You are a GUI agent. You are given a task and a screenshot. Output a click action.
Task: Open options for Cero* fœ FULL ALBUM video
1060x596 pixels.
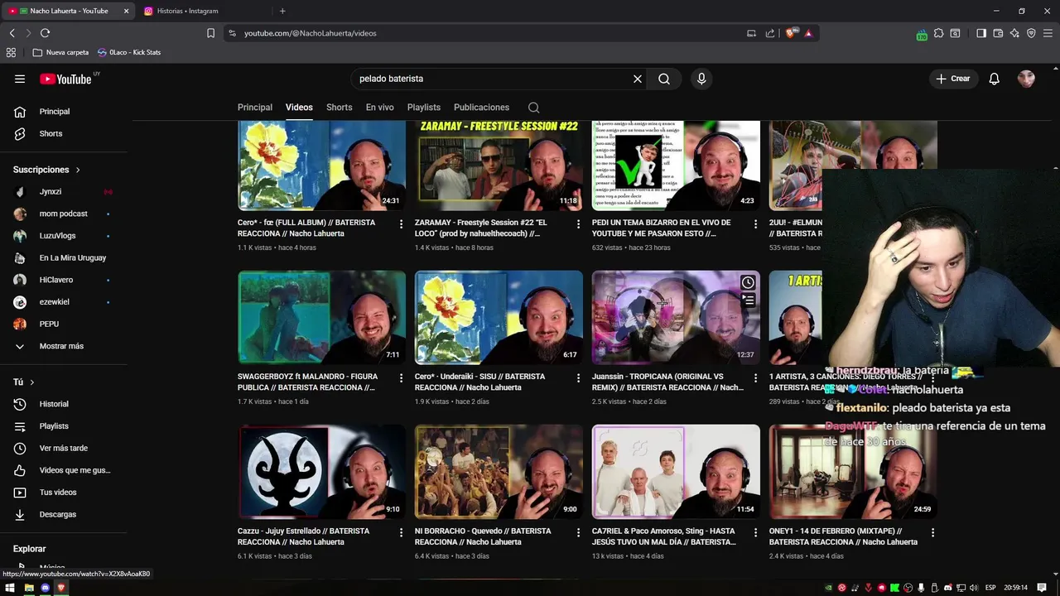pos(401,224)
